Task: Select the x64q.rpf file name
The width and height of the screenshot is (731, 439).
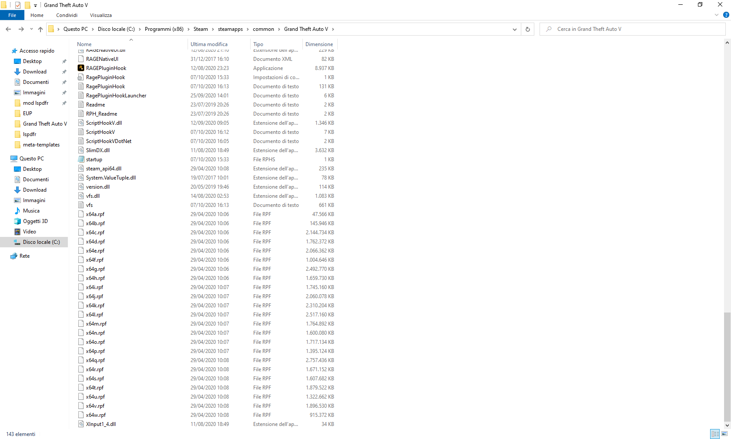Action: pos(95,360)
